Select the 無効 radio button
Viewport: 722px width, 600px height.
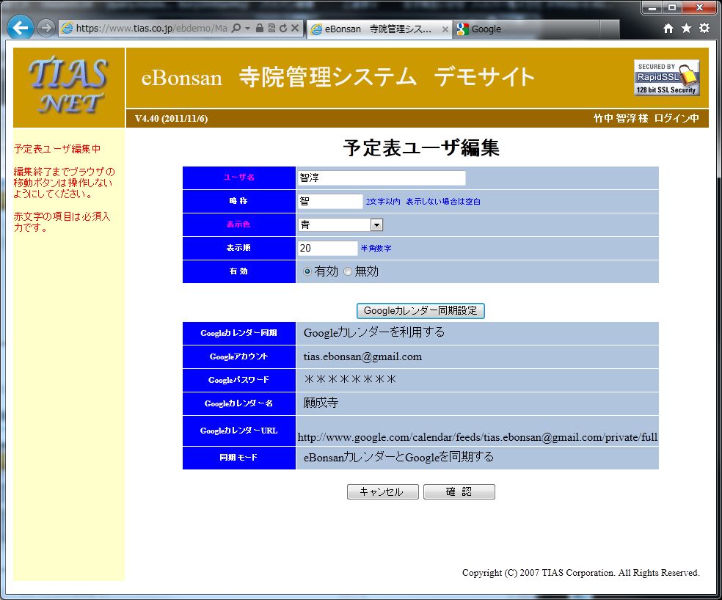[348, 271]
